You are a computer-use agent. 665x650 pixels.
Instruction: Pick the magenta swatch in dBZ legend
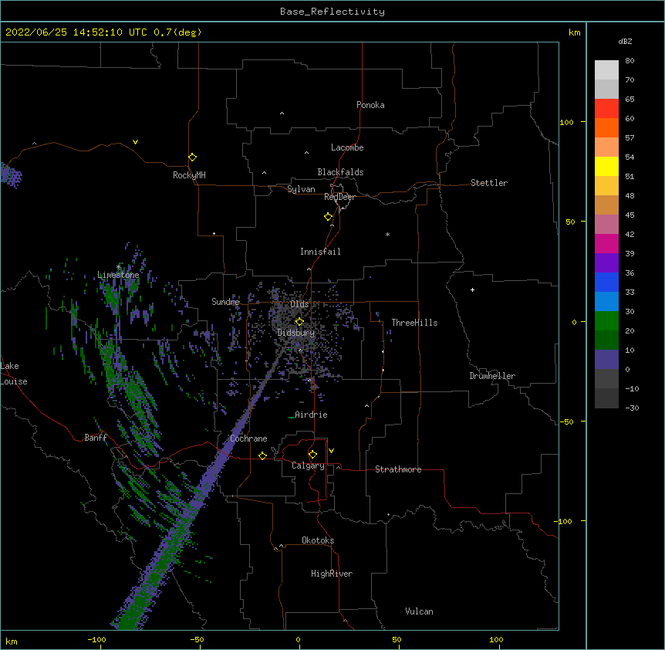[x=606, y=243]
